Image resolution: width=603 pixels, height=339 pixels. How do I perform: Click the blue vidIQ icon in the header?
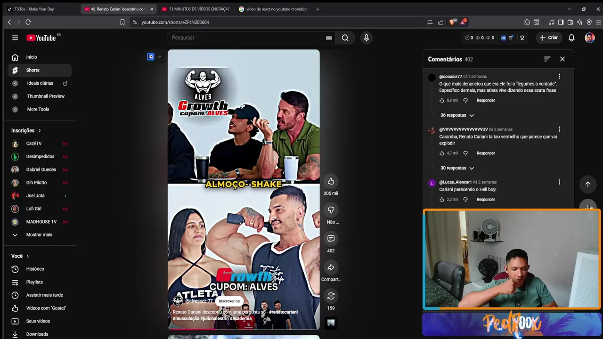503,38
